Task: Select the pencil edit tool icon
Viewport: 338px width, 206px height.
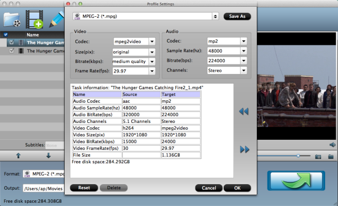Action: [x=57, y=19]
